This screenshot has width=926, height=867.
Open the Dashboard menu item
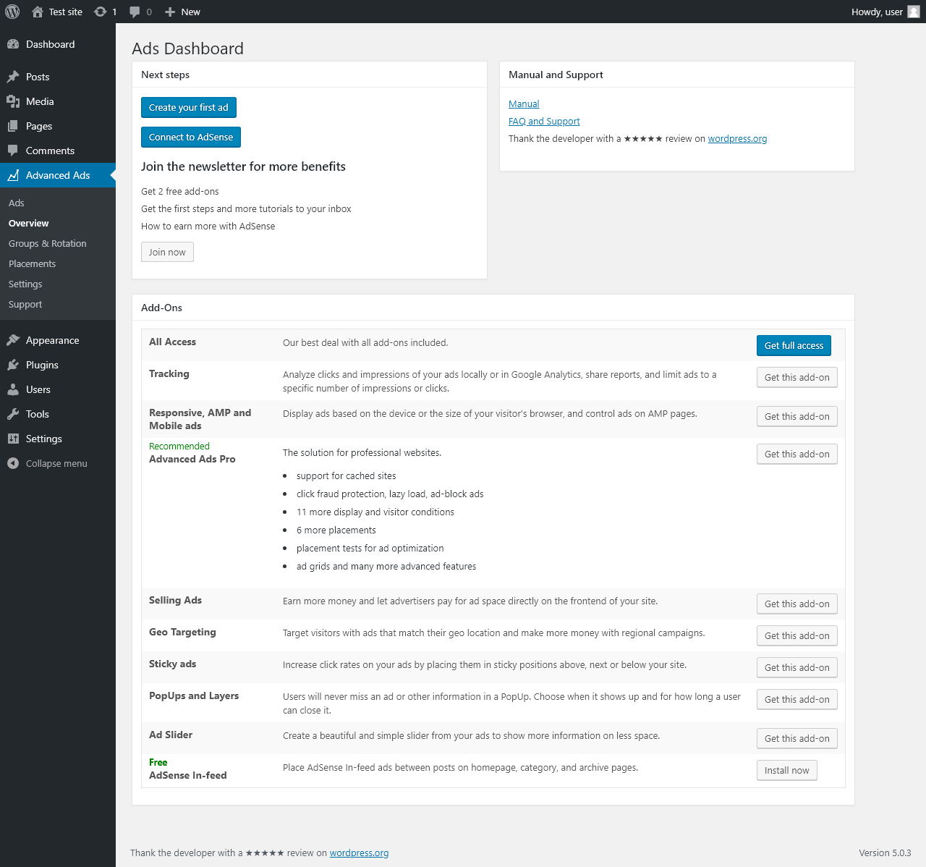coord(58,44)
